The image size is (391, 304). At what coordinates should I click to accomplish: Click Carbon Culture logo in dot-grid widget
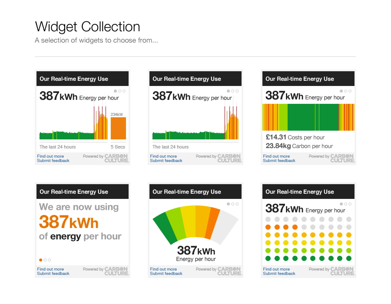(x=343, y=271)
